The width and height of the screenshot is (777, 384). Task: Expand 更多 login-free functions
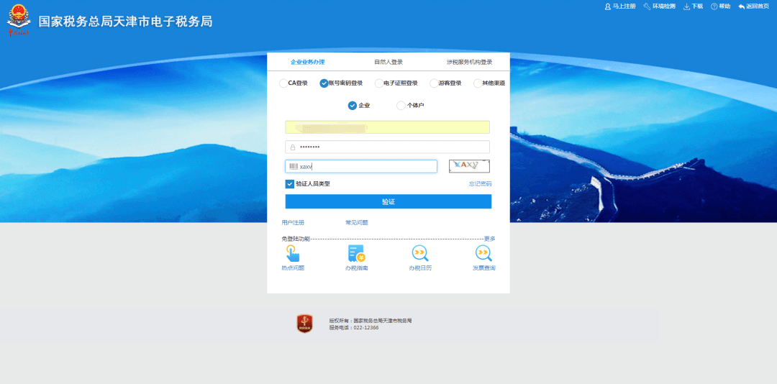[489, 239]
